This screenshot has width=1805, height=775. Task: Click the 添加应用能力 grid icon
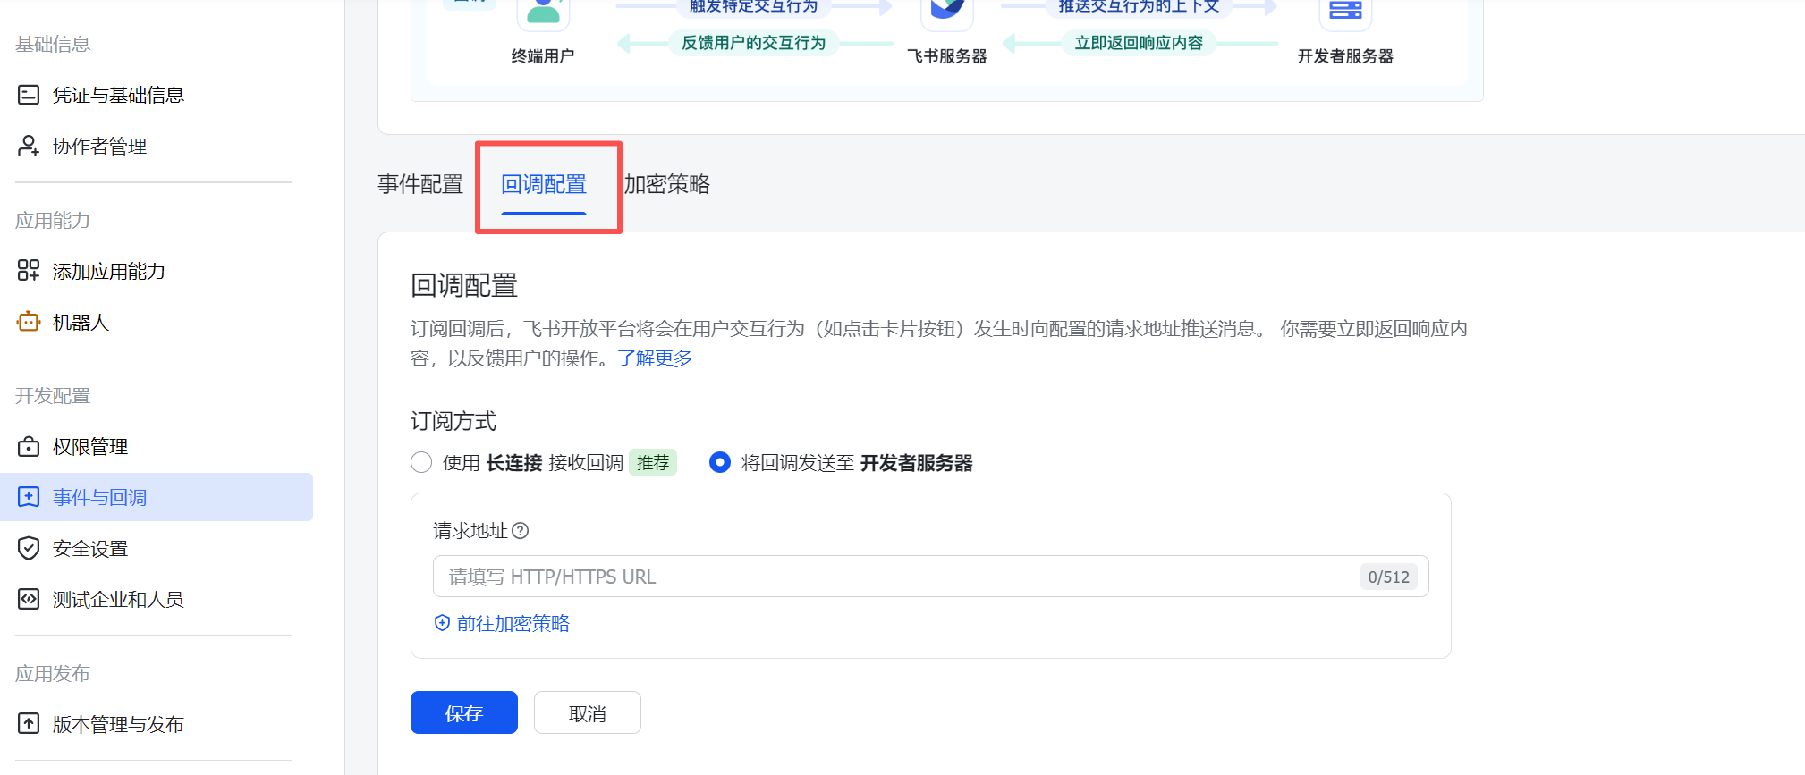pos(29,271)
